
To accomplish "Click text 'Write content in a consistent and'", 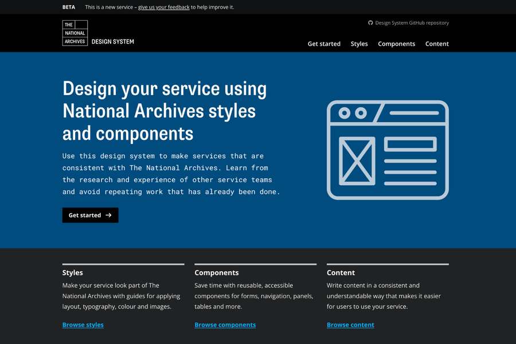I will (x=373, y=286).
